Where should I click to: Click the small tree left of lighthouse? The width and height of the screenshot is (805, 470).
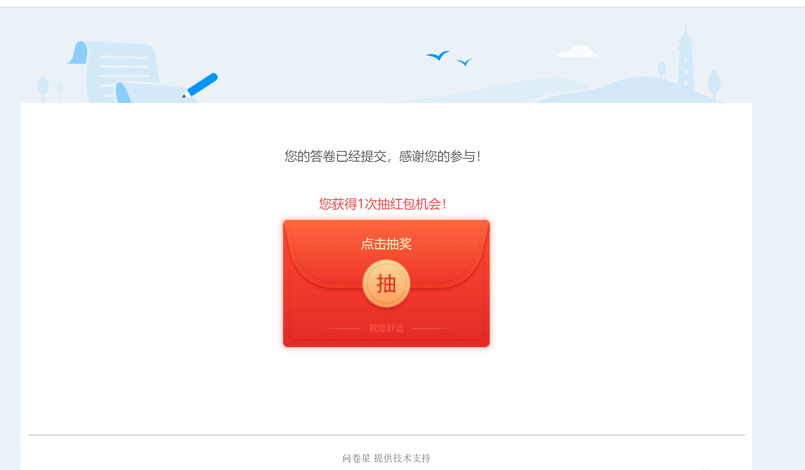[662, 70]
